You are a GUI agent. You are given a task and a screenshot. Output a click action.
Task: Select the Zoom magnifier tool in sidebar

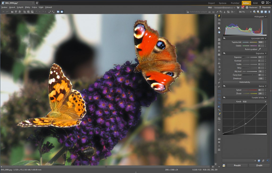coord(219,28)
